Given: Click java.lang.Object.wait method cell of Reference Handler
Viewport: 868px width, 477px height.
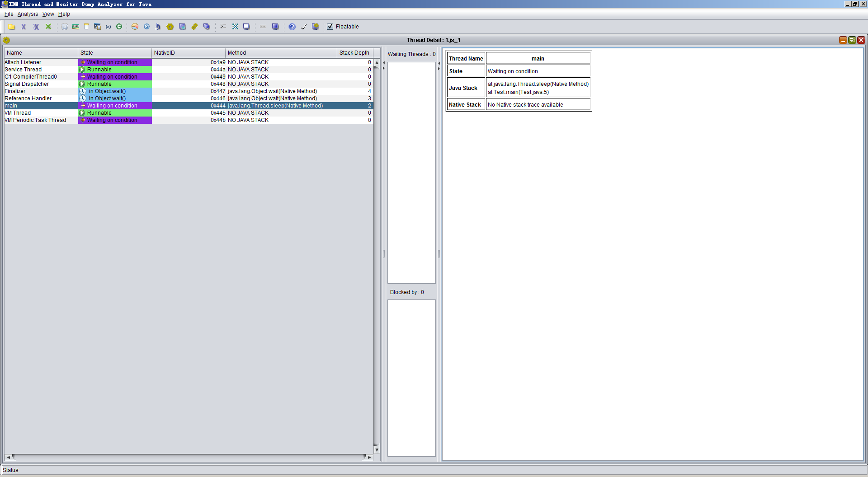Looking at the screenshot, I should click(x=281, y=98).
